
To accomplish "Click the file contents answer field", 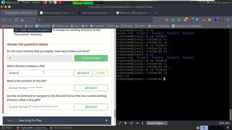I will coord(40,88).
